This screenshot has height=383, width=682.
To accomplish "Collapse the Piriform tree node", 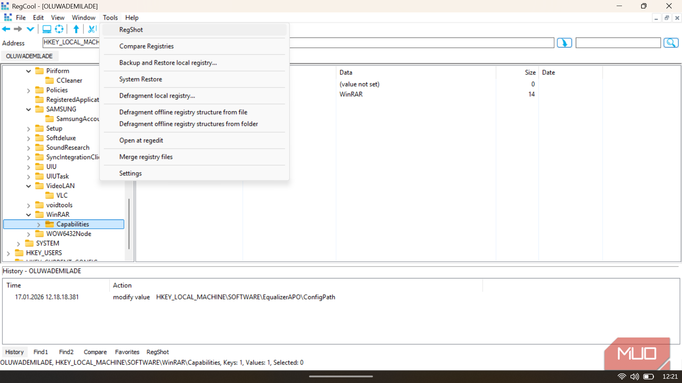I will 28,71.
